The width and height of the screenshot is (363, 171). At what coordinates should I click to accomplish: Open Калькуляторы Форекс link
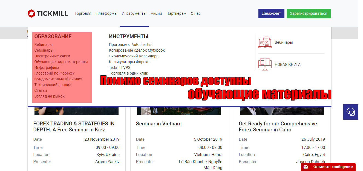[129, 62]
